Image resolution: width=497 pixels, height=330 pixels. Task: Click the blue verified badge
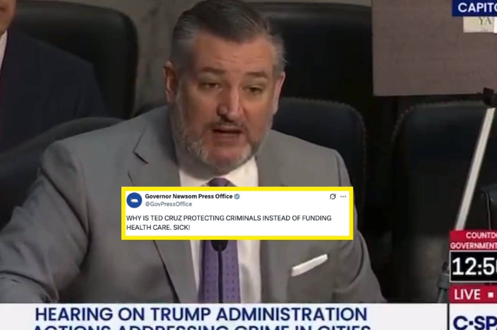(237, 196)
